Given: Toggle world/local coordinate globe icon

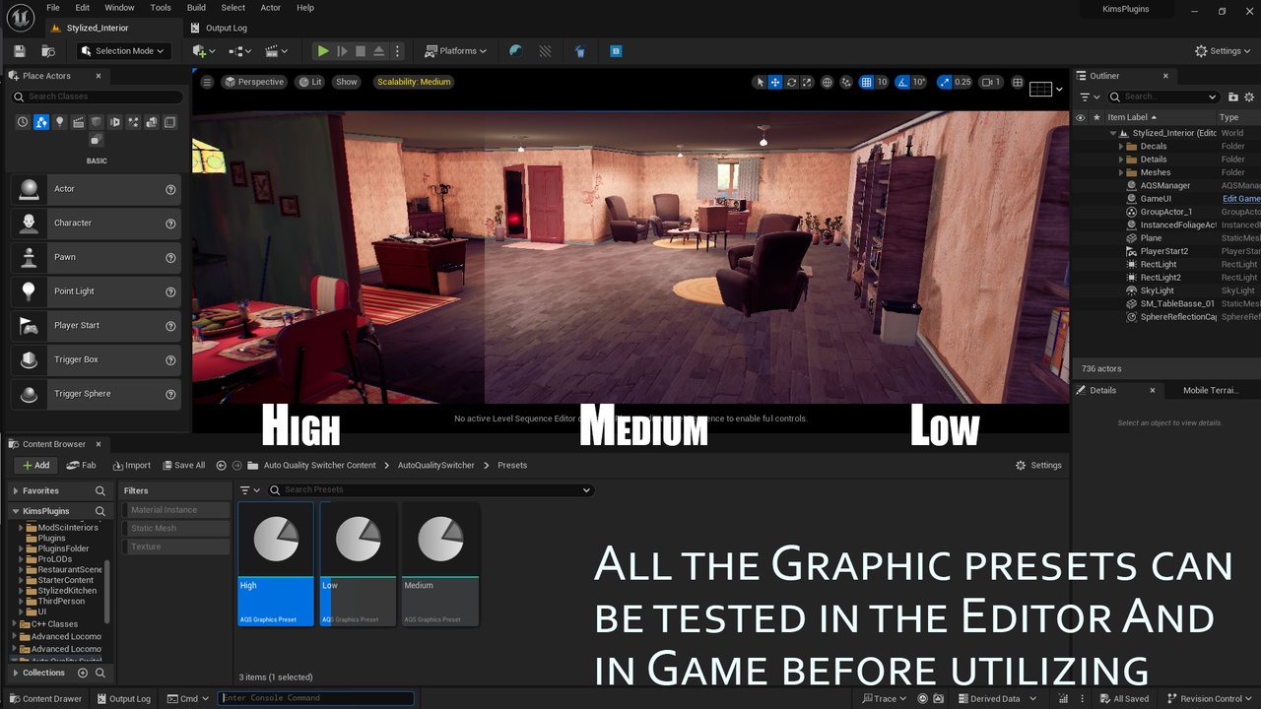Looking at the screenshot, I should click(828, 82).
